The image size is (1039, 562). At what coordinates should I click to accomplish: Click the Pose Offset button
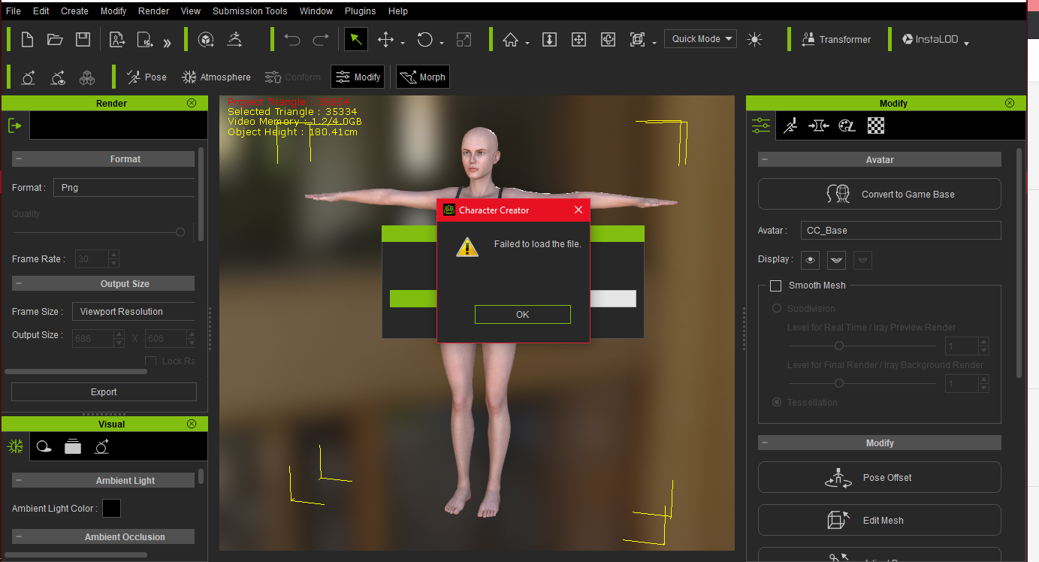coord(880,477)
